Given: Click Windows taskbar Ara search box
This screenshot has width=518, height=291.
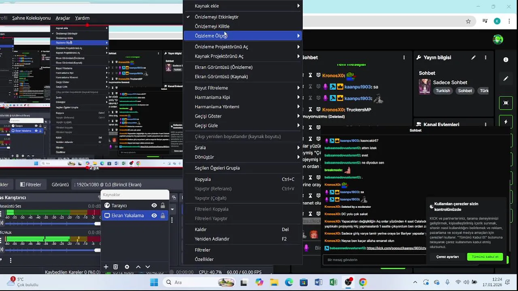Looking at the screenshot, I should (200, 282).
